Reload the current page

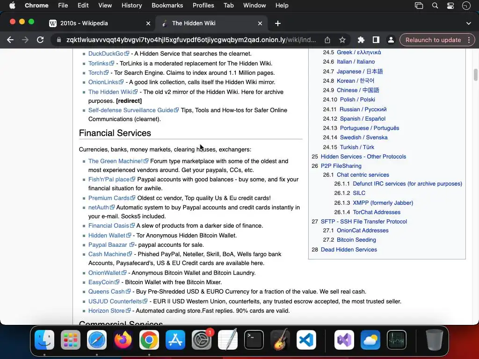tap(40, 40)
